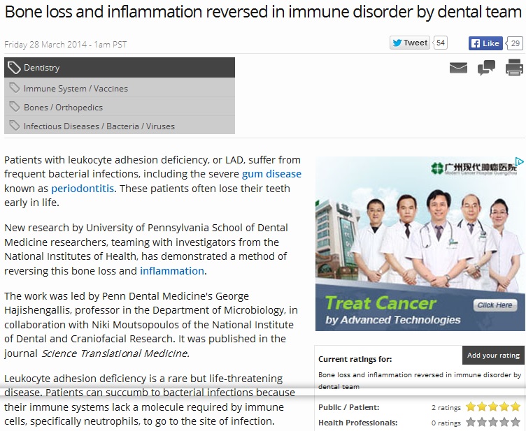Screen dimensions: 526x431
Task: Follow the 'periodontitis' link
Action: (x=83, y=189)
